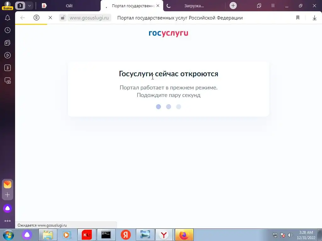Open downloads with the arrow icon
The image size is (322, 241).
[314, 18]
